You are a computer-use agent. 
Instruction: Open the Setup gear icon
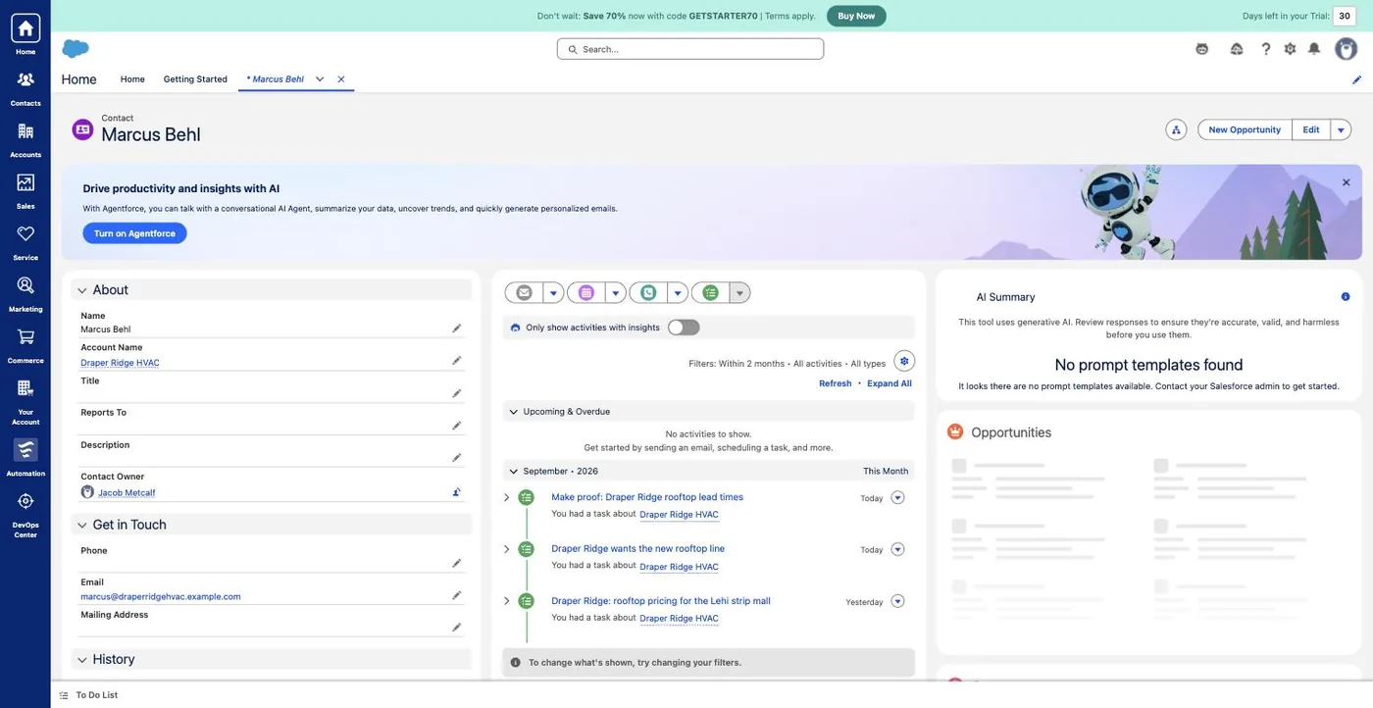[1290, 49]
